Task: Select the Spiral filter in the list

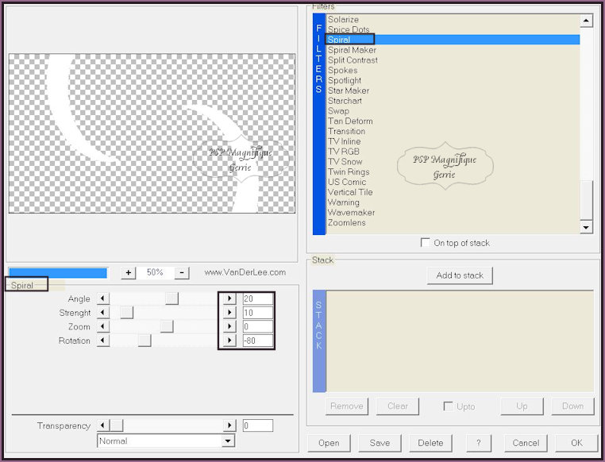Action: point(453,40)
